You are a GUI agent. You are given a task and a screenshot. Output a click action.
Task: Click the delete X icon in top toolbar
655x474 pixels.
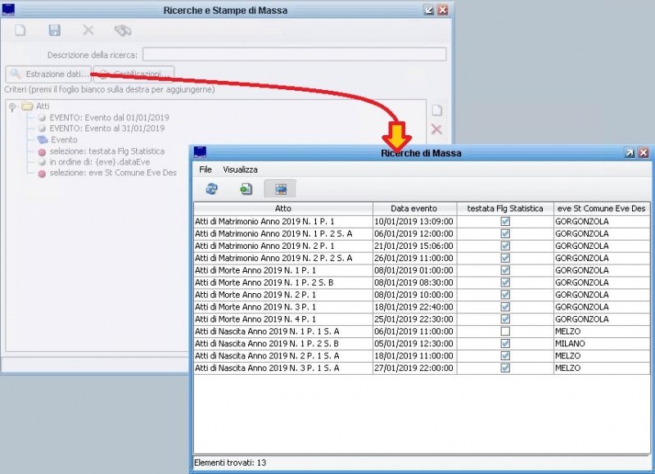[88, 30]
